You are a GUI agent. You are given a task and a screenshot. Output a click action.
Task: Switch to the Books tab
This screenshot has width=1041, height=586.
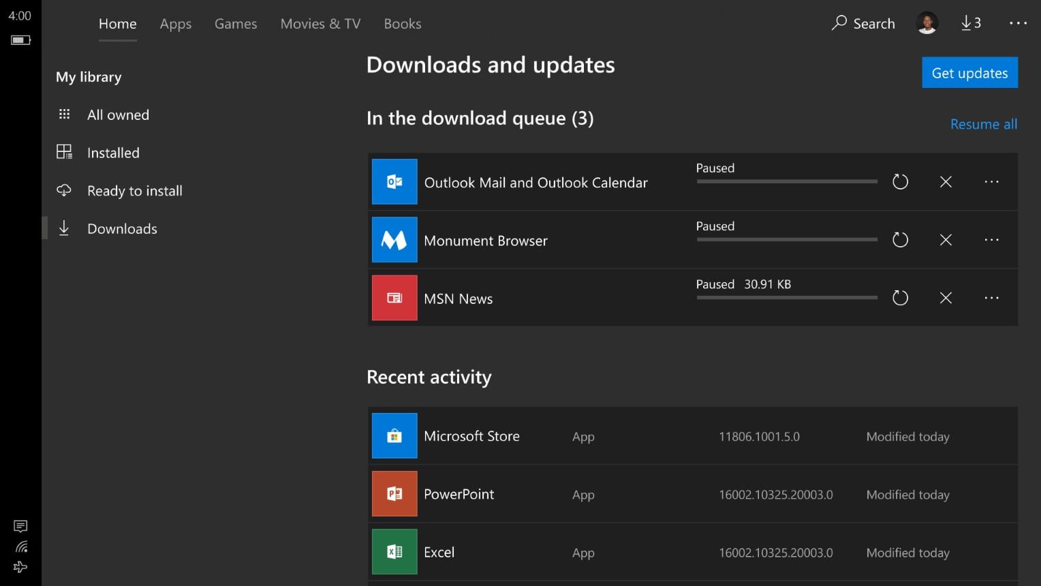tap(403, 24)
